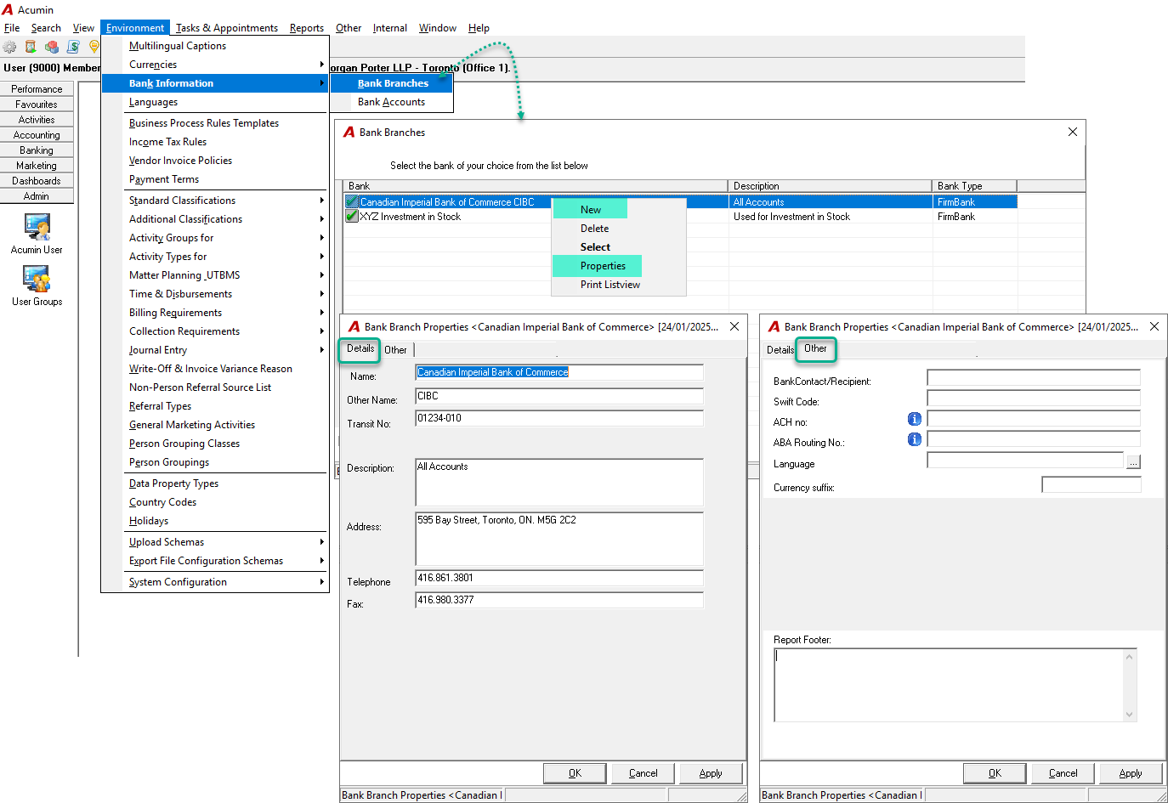Screen dimensions: 1168x803
Task: Click OK in the left Bank Branch Properties dialog
Action: [x=575, y=773]
